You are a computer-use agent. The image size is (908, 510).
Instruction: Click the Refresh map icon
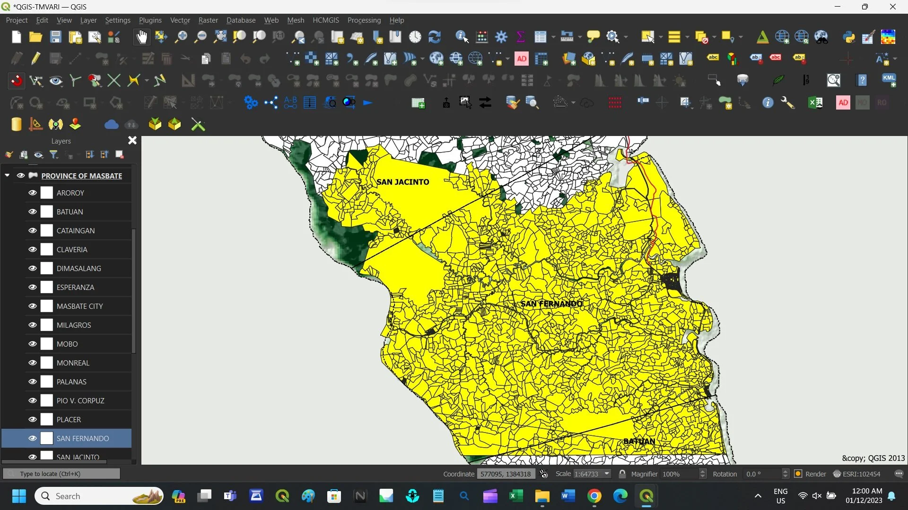[x=434, y=37]
